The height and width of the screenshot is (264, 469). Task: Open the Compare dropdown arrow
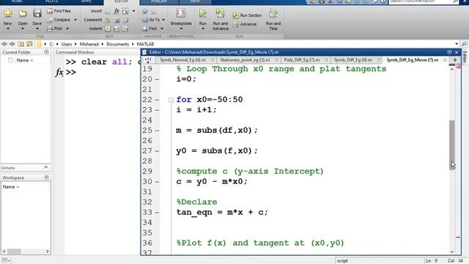pos(75,20)
